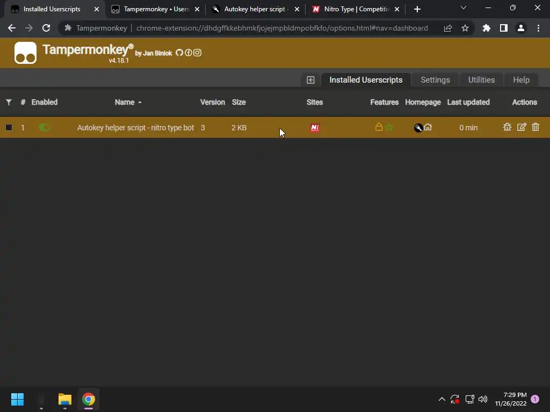This screenshot has height=412, width=550.
Task: Open Jan Biniok's GitHub icon link
Action: click(x=179, y=53)
